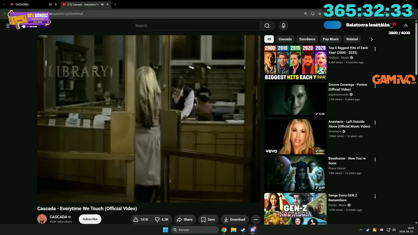Image resolution: width=418 pixels, height=235 pixels.
Task: Close the DGSHOWX browser tab
Action: 56,5
